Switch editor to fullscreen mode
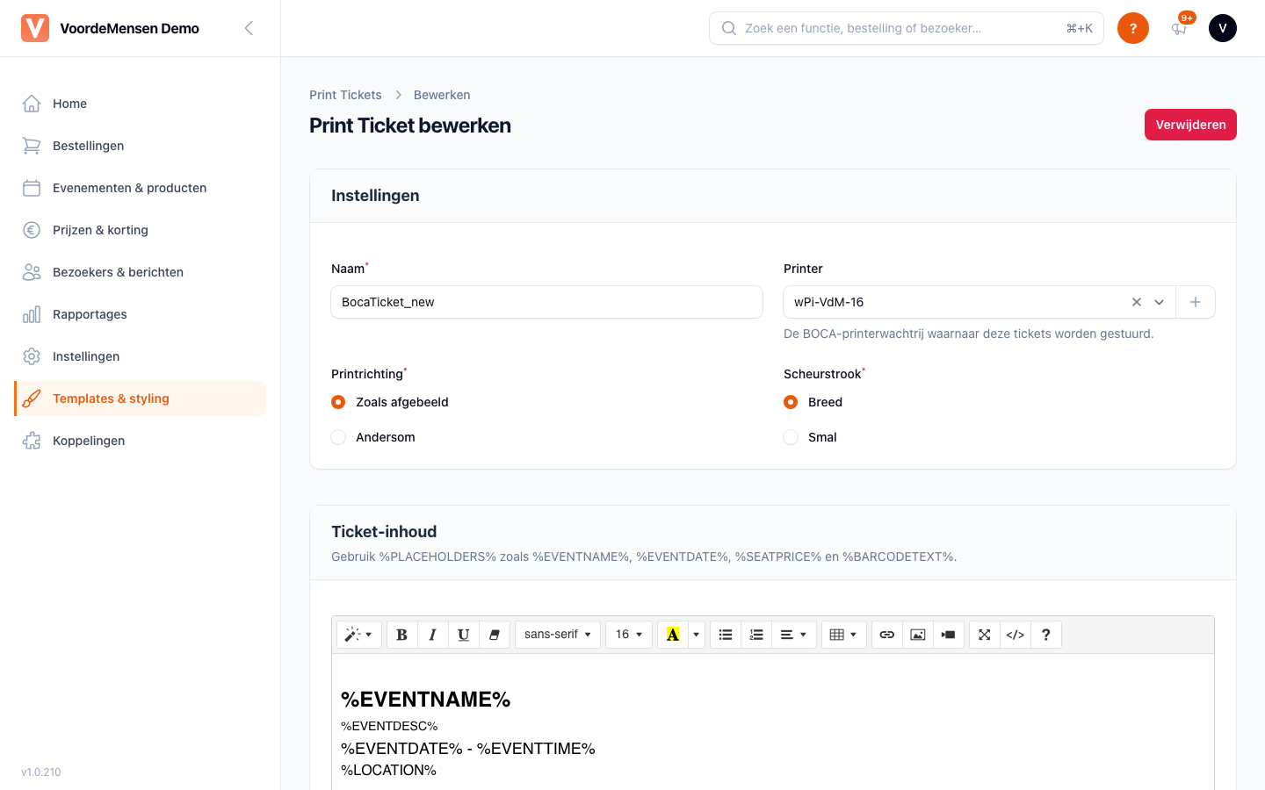This screenshot has width=1265, height=790. [x=985, y=635]
